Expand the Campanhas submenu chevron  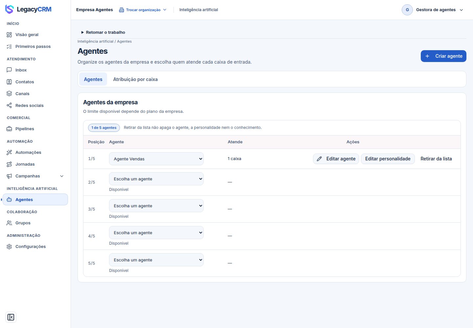62,176
